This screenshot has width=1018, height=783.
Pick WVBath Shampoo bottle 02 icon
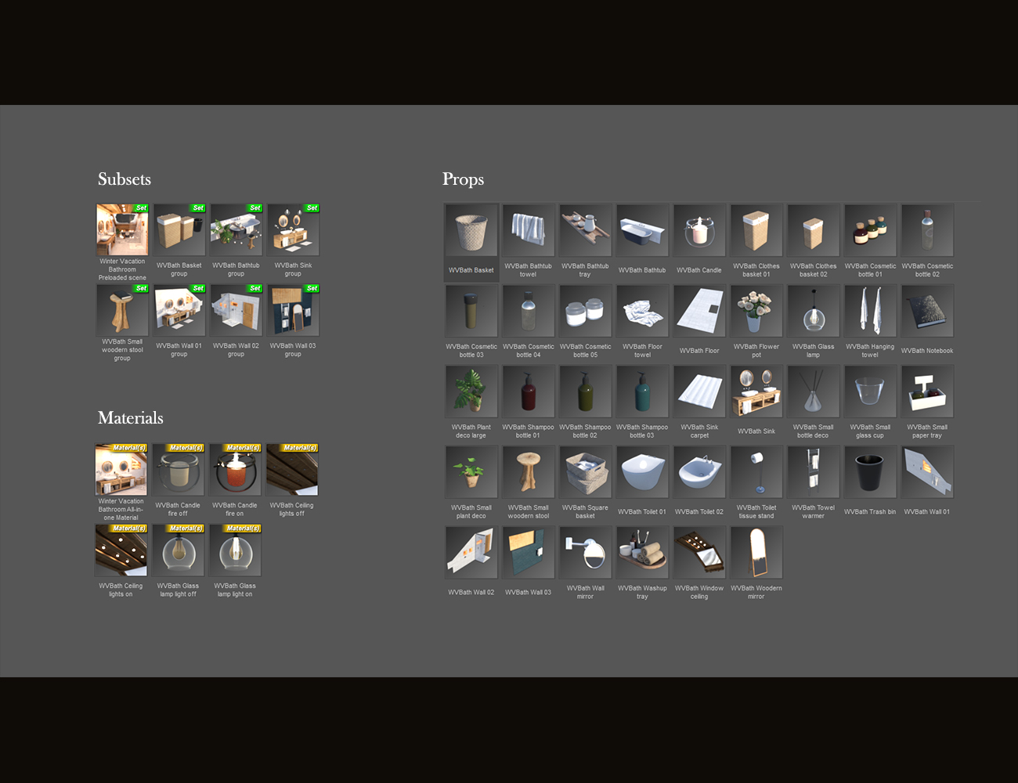[x=586, y=391]
